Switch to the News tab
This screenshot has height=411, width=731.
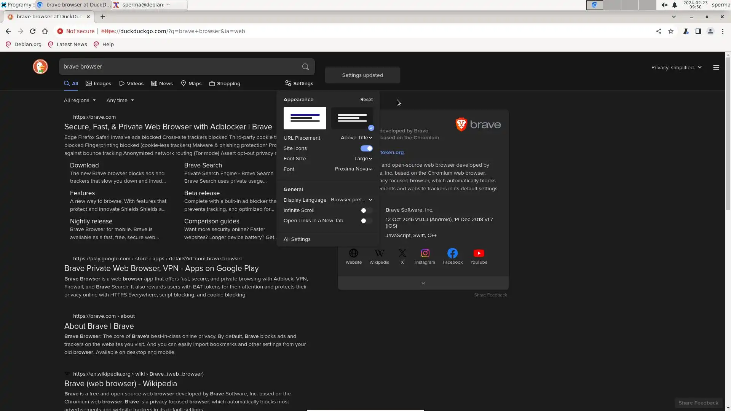point(162,84)
